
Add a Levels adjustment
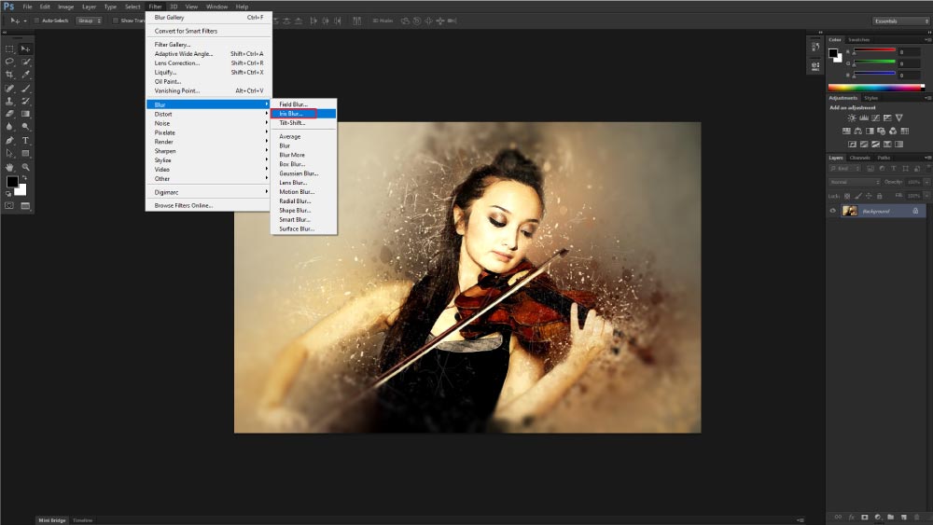pyautogui.click(x=864, y=117)
